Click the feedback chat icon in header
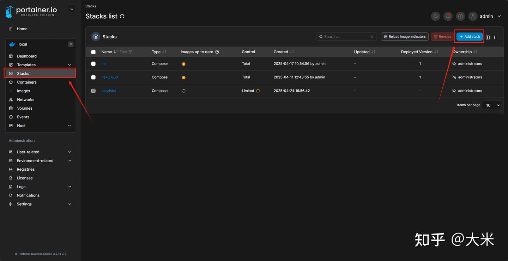Image resolution: width=508 pixels, height=261 pixels. pos(436,16)
